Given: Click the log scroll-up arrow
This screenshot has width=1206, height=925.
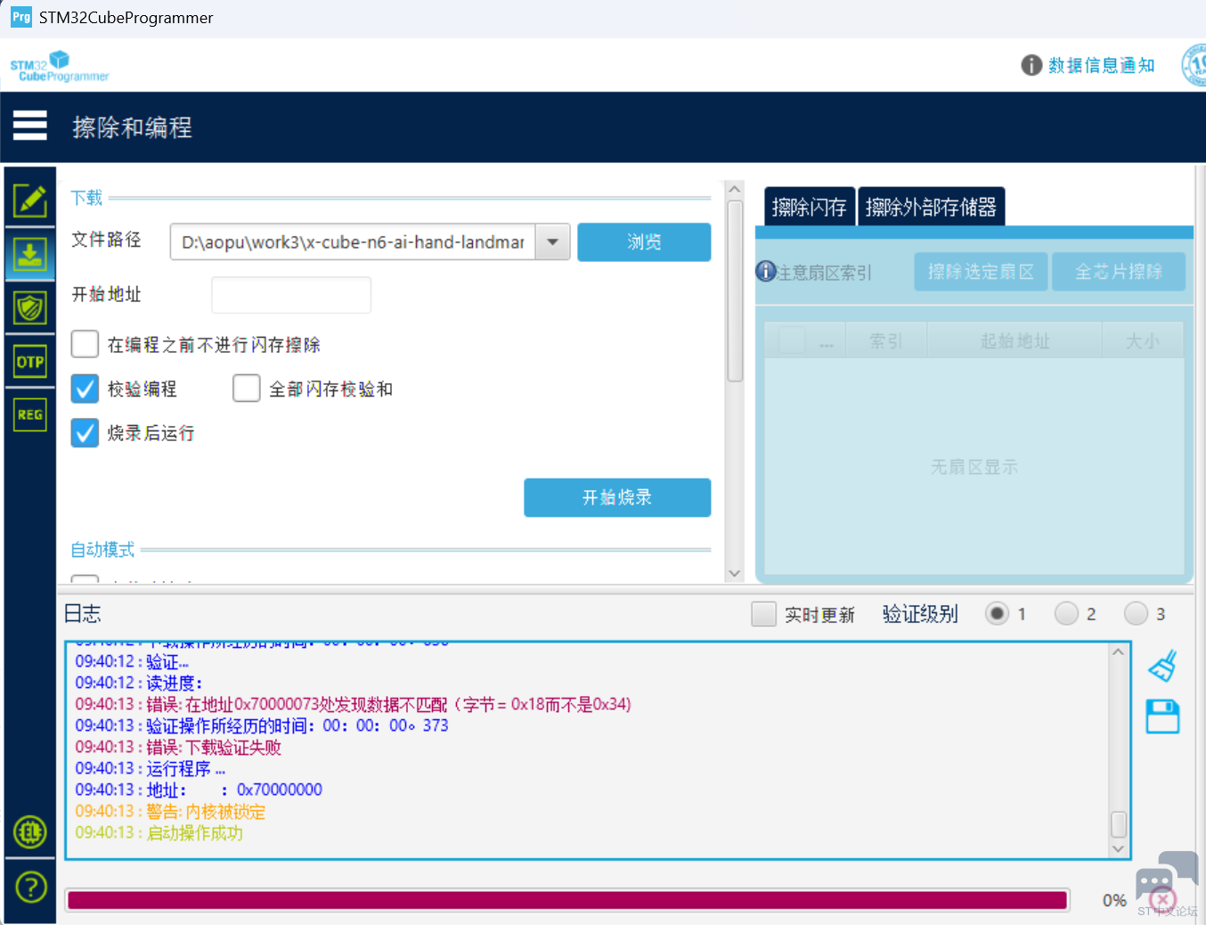Looking at the screenshot, I should pyautogui.click(x=1119, y=652).
